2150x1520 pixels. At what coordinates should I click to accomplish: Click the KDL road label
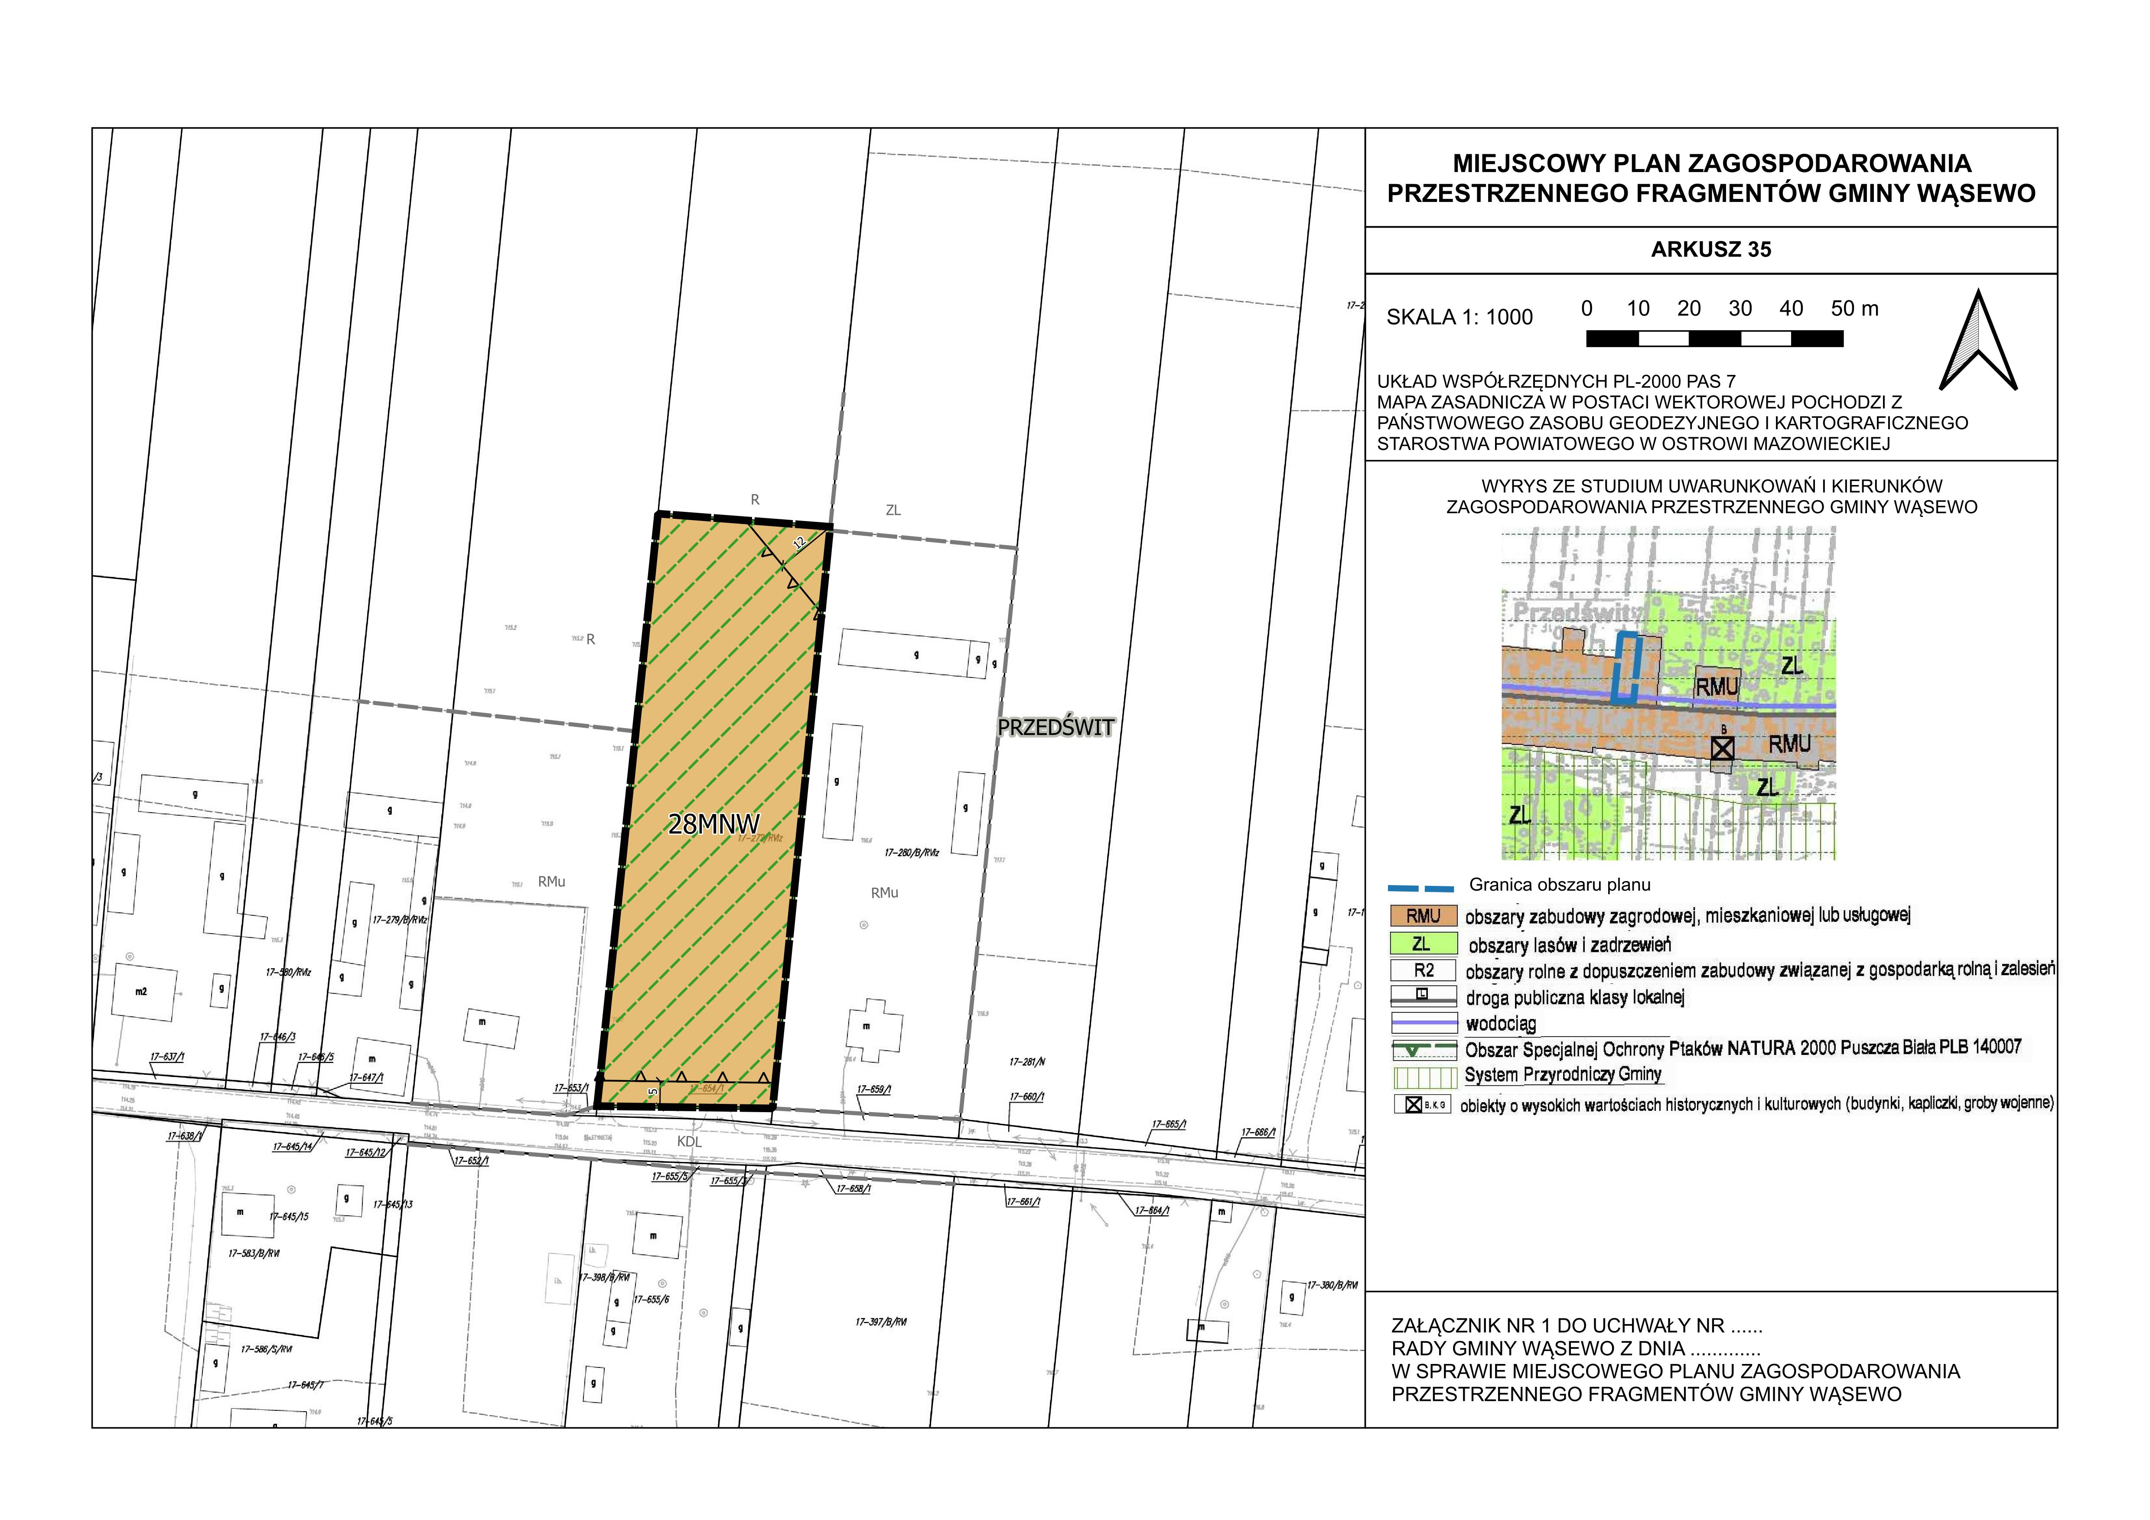coord(689,1142)
